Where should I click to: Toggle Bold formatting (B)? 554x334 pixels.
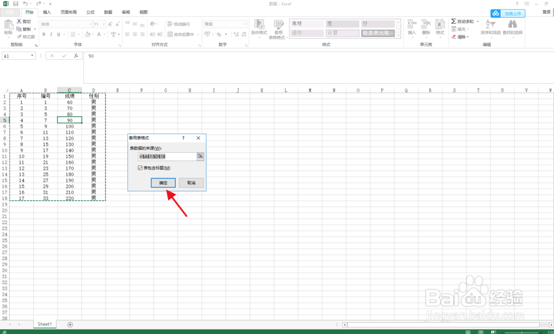(x=44, y=34)
